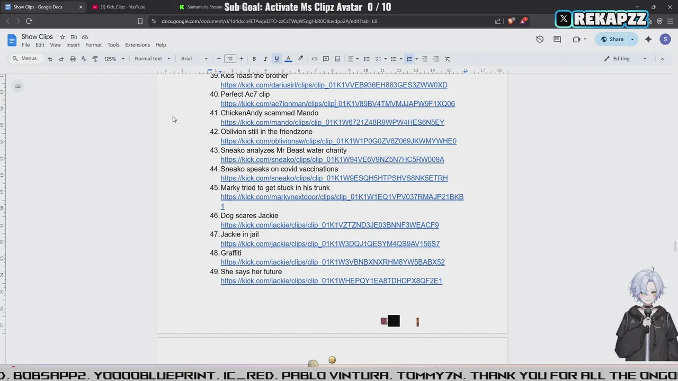Star the Show Clips document

click(62, 37)
